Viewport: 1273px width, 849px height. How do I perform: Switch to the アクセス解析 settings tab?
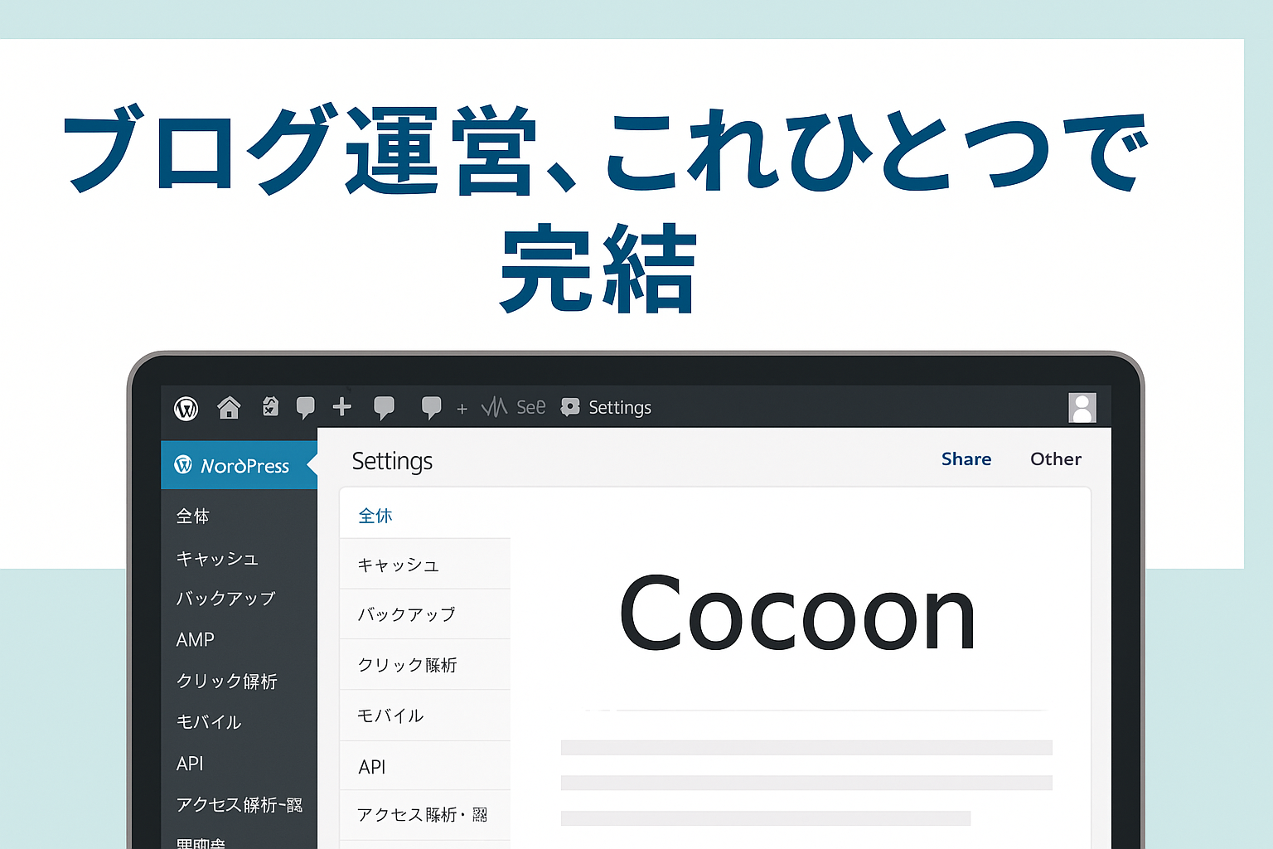[425, 815]
